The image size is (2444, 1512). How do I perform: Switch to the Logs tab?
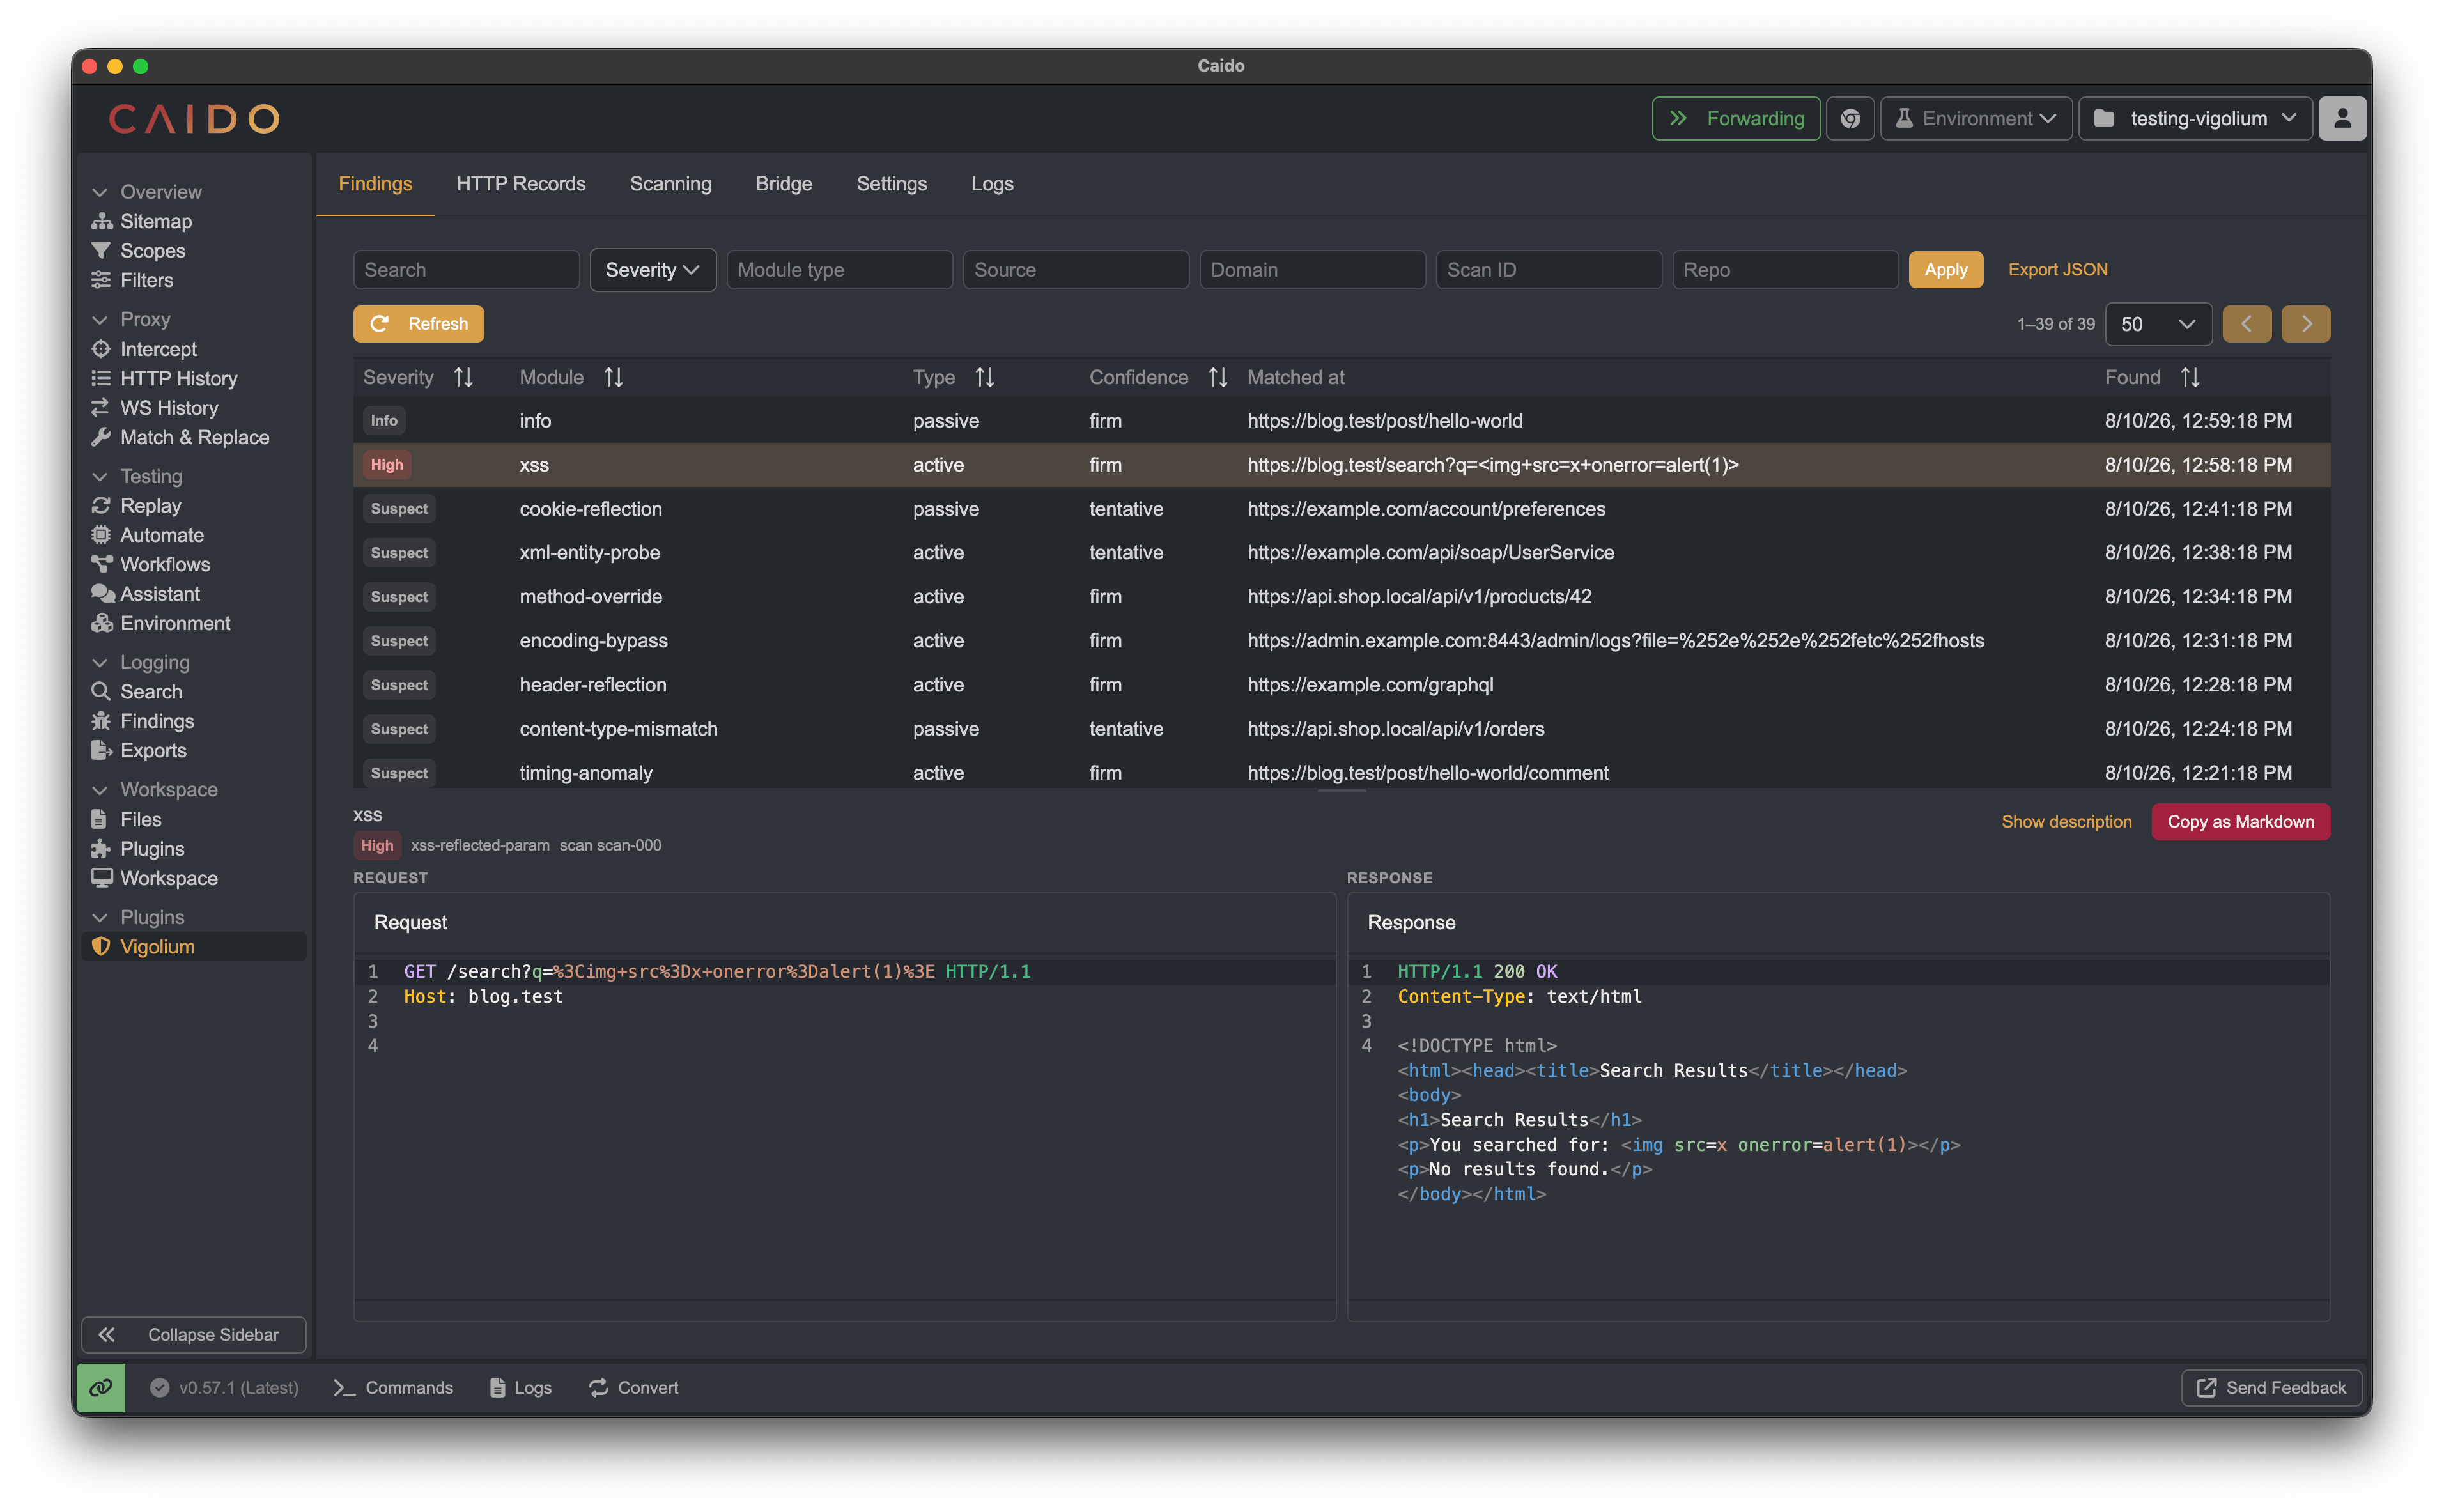(x=992, y=184)
